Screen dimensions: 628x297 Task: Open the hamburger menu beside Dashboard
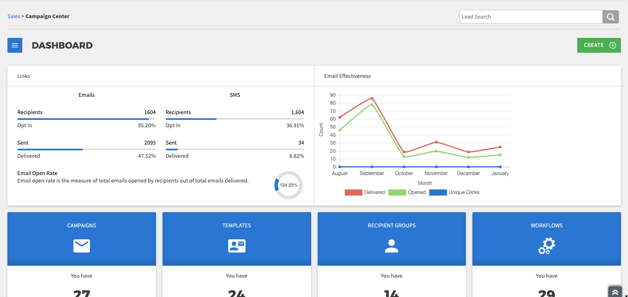(x=15, y=45)
